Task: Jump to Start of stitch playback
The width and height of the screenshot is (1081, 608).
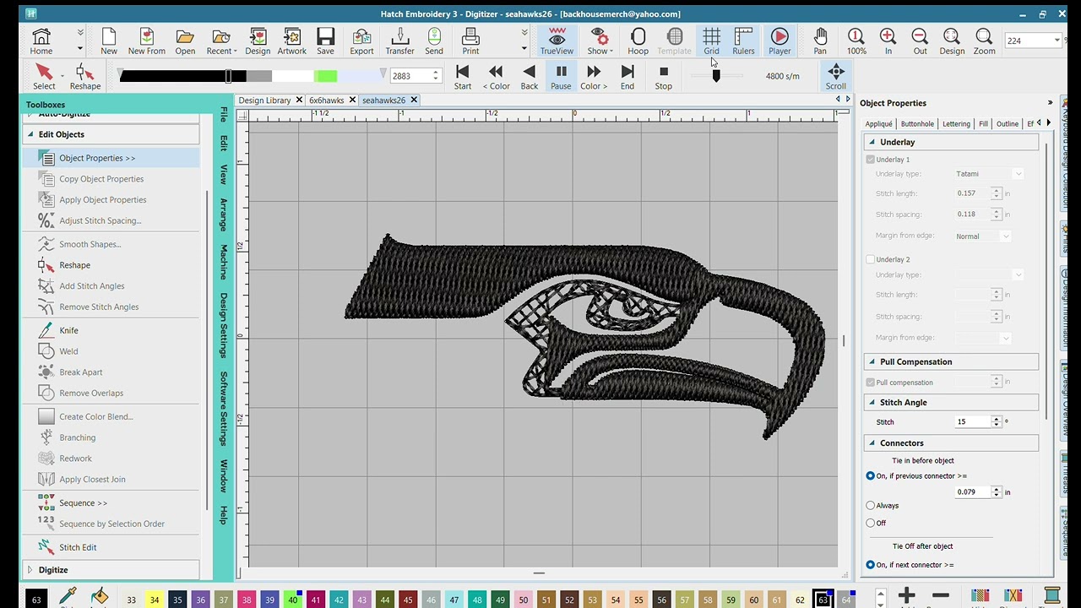Action: [463, 76]
